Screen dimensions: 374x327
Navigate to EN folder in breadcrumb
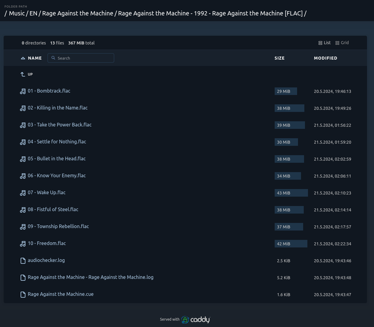click(33, 13)
